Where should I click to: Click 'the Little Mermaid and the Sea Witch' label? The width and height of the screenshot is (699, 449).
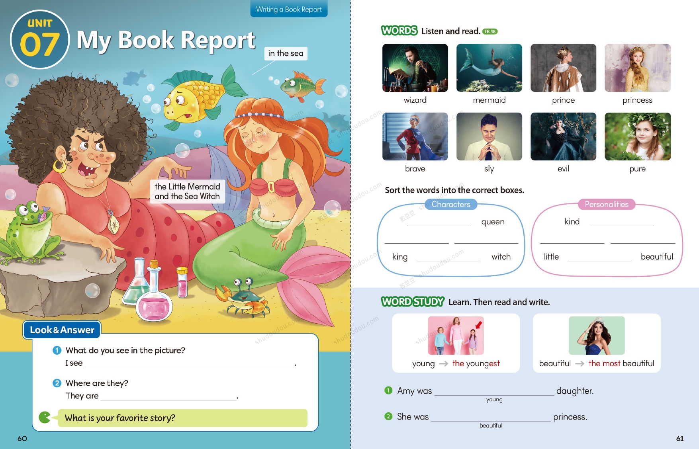[x=187, y=191]
